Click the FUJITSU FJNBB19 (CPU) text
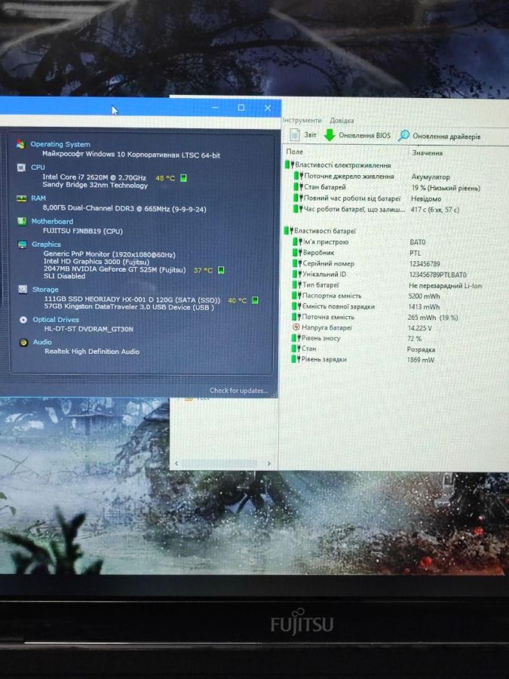This screenshot has height=679, width=509. click(83, 232)
